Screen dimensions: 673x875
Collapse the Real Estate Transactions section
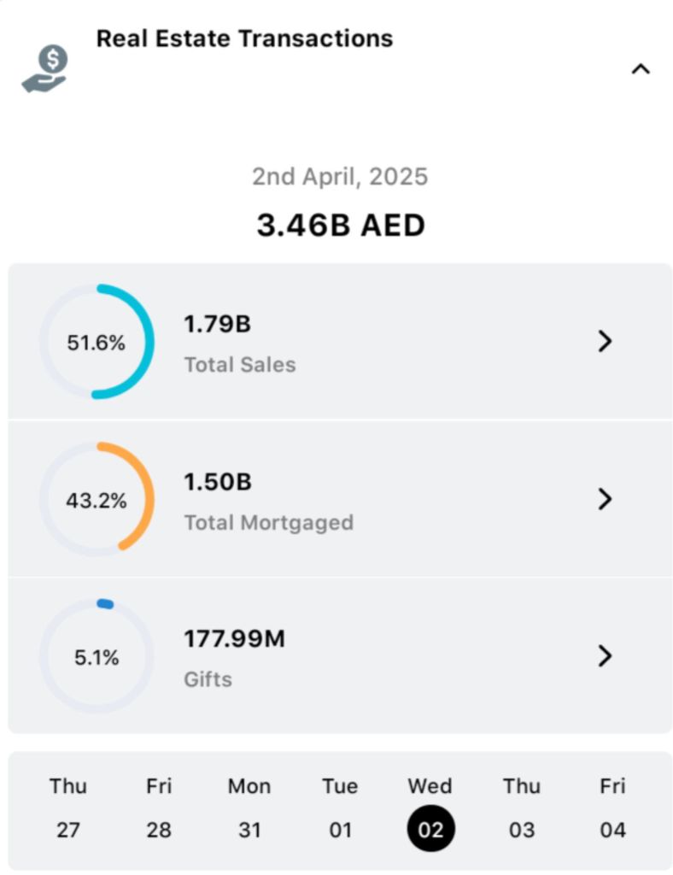(641, 69)
